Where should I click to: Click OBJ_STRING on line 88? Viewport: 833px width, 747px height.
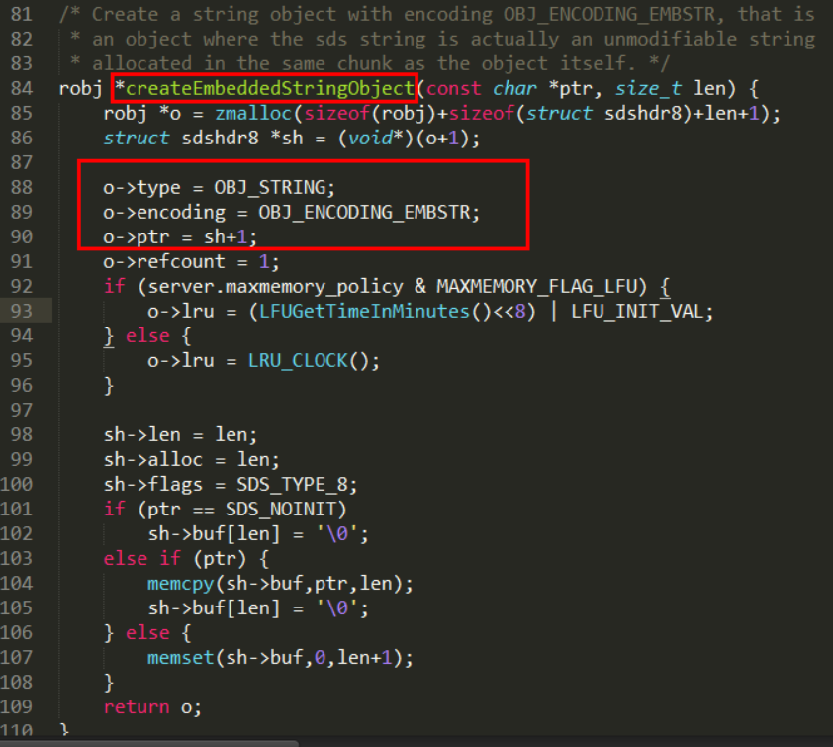click(270, 188)
